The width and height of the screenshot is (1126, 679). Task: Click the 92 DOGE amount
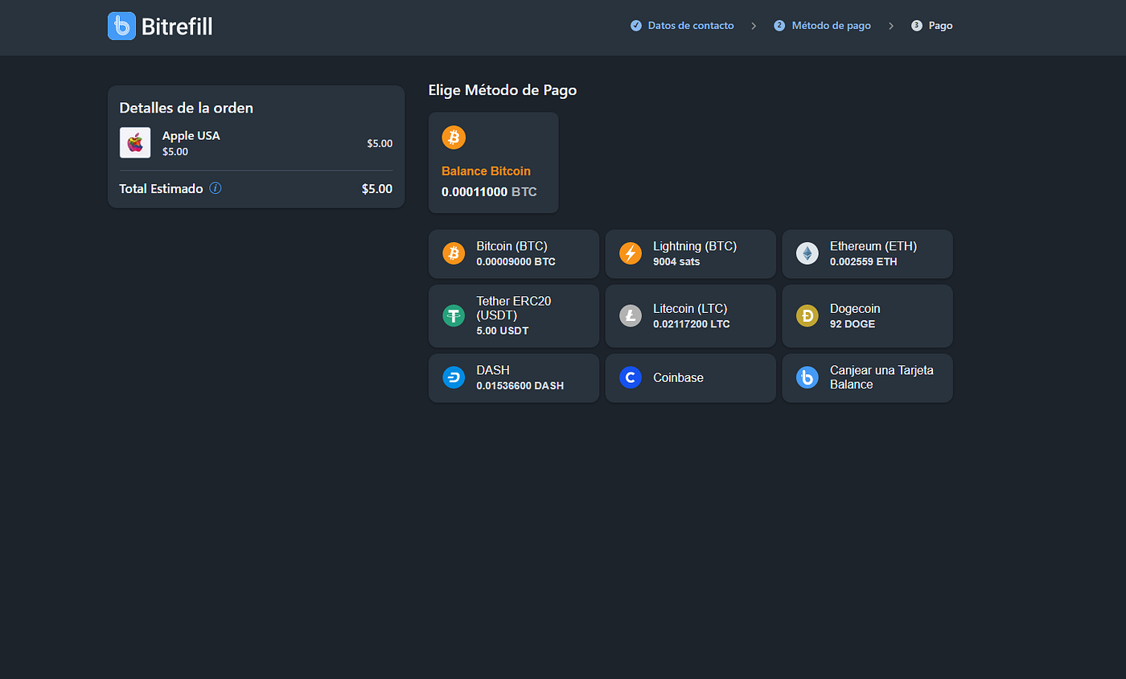(x=853, y=324)
